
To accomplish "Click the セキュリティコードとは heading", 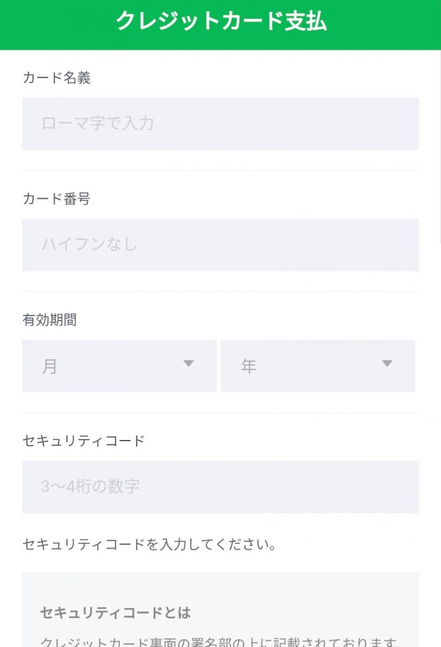I will coord(115,613).
